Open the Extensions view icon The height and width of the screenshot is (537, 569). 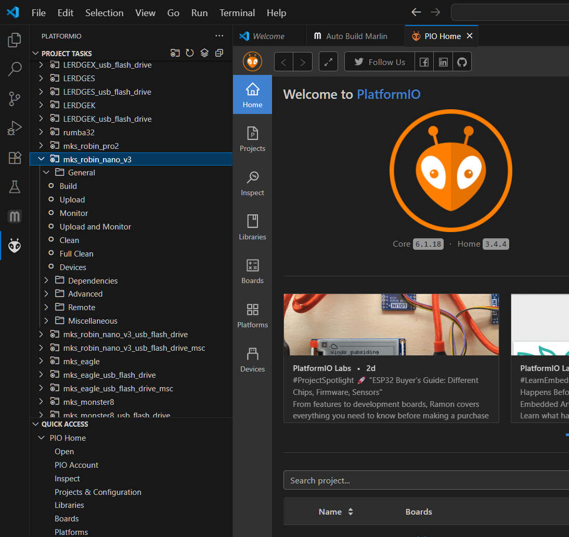15,158
